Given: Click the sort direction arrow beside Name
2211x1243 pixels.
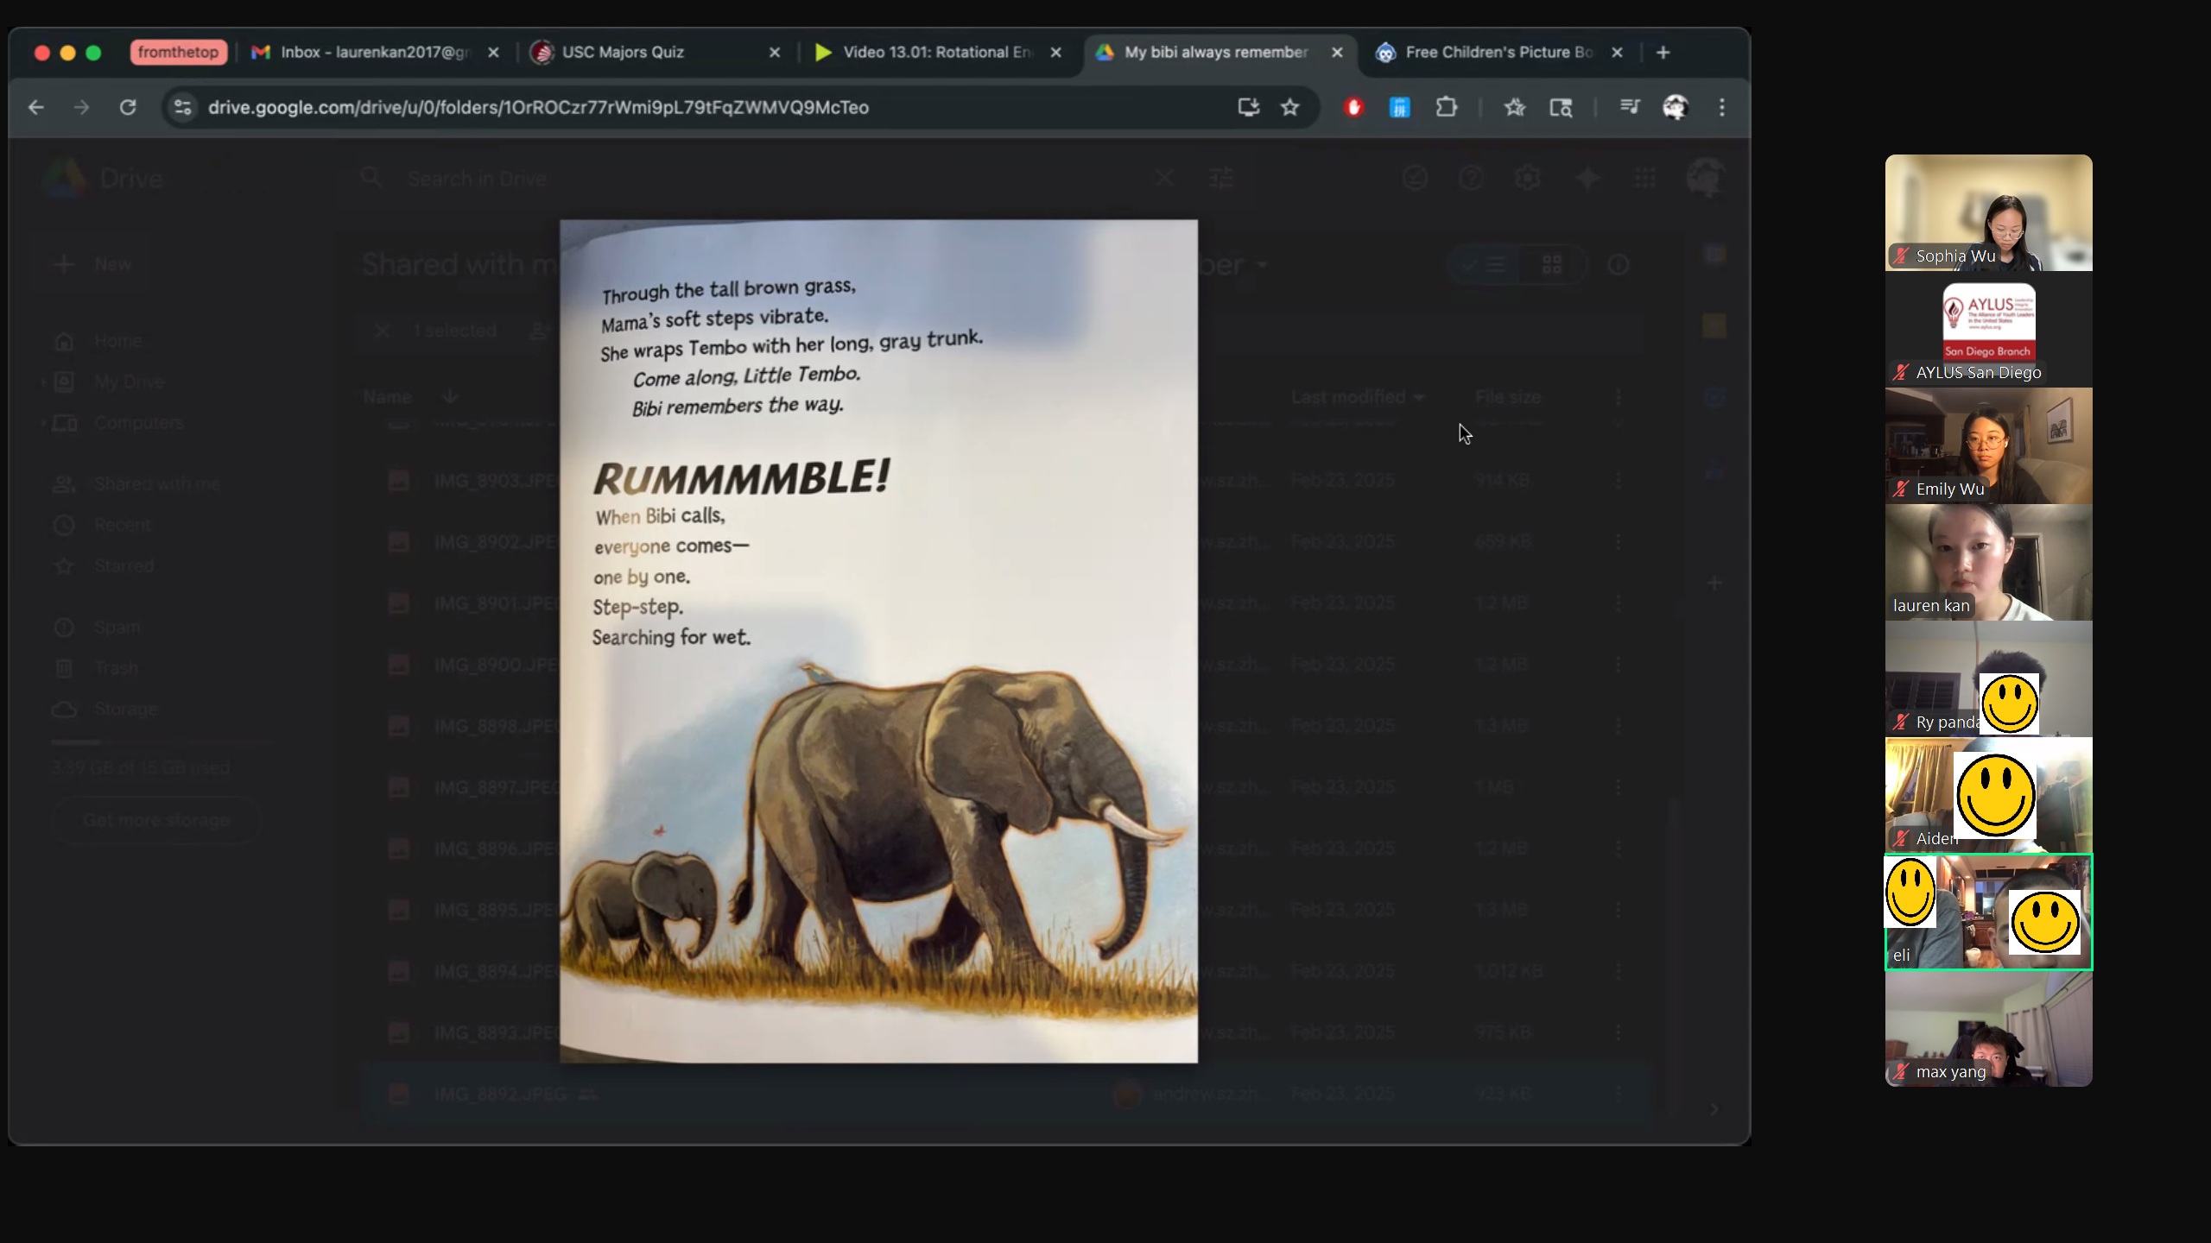Looking at the screenshot, I should (450, 397).
